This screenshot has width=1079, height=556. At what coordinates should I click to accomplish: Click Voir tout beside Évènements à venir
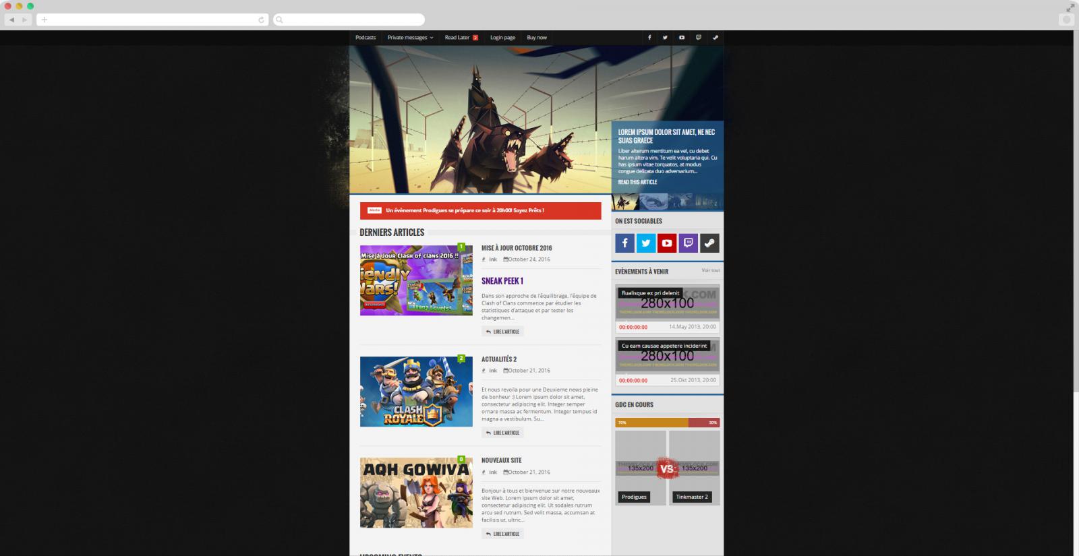pyautogui.click(x=710, y=270)
